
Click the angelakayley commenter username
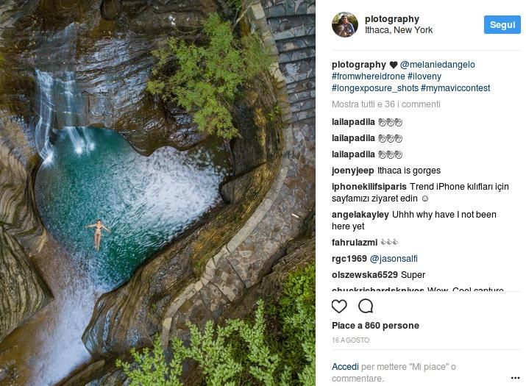point(360,215)
